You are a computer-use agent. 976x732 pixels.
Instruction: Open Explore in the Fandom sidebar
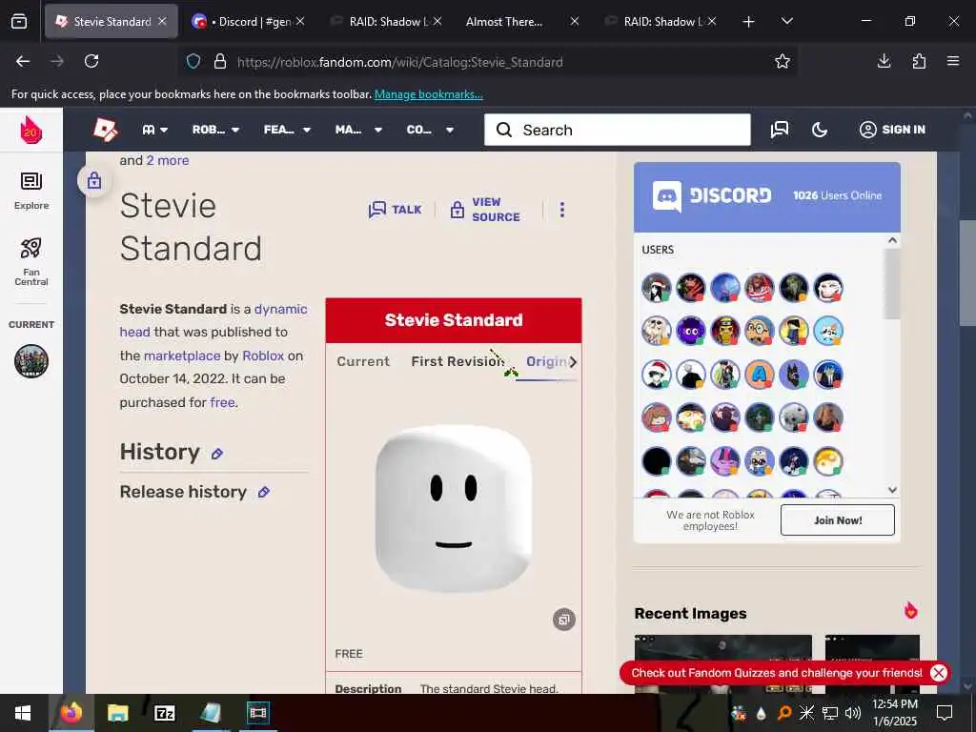pyautogui.click(x=31, y=191)
